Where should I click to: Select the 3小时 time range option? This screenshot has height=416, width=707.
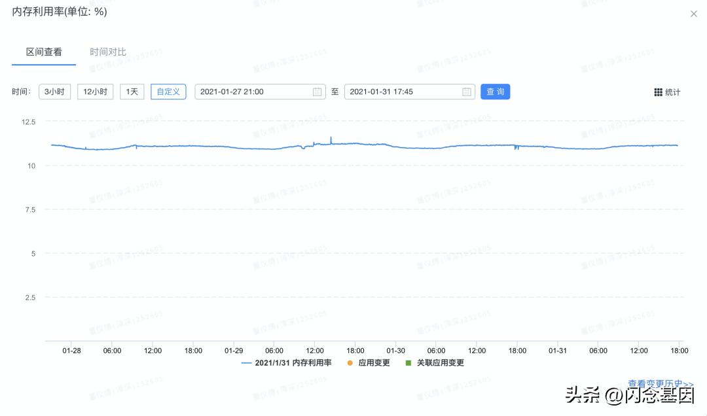tap(55, 92)
